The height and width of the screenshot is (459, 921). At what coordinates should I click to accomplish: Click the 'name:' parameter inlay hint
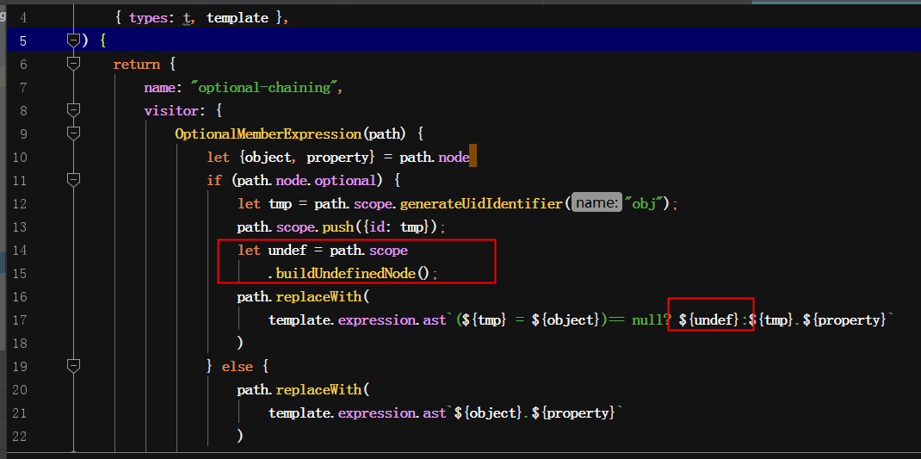tap(596, 203)
